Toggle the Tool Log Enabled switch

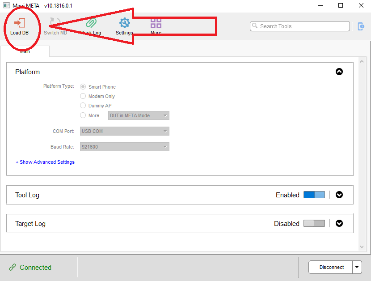[314, 195]
